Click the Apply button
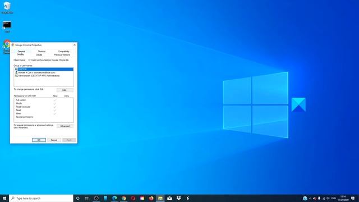This screenshot has height=202, width=359. coord(69,140)
